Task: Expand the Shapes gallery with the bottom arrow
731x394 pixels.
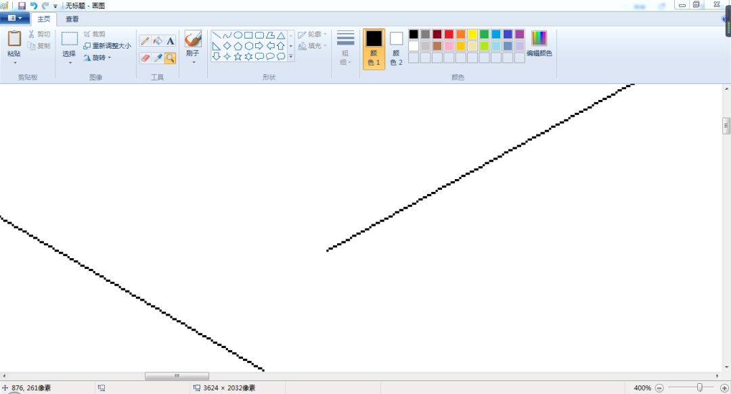Action: (291, 56)
